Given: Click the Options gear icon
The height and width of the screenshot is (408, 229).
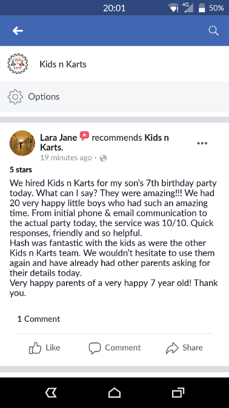Looking at the screenshot, I should click(15, 97).
